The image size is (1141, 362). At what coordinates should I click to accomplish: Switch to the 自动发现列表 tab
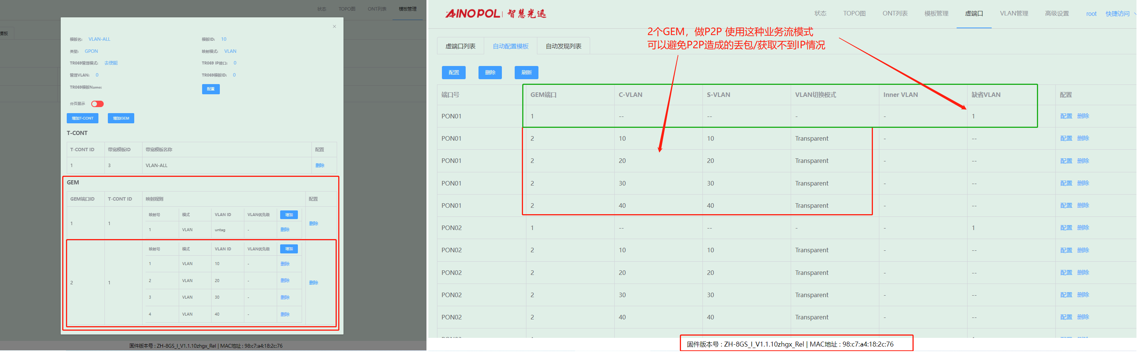click(563, 46)
